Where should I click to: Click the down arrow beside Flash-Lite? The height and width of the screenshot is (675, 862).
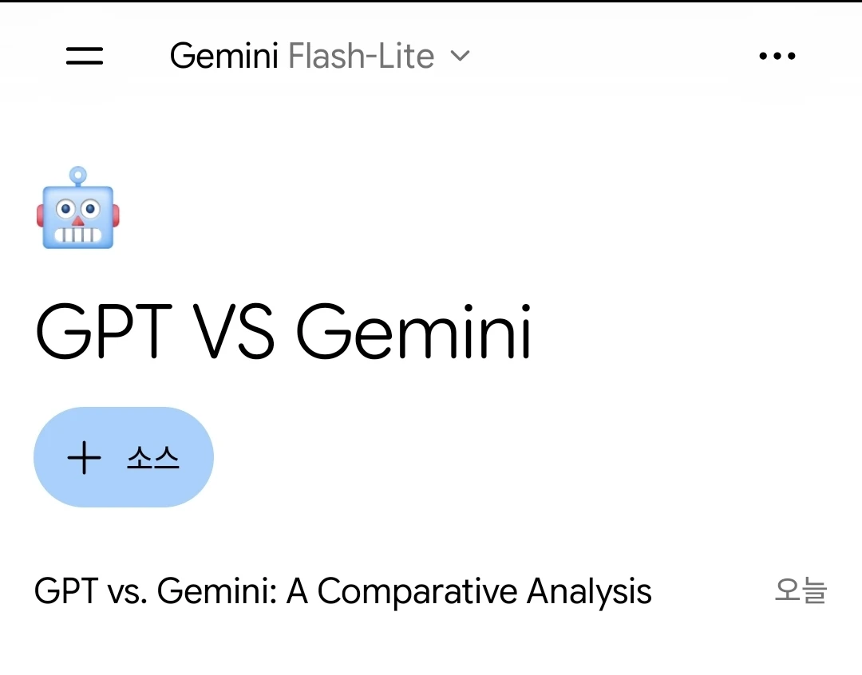pyautogui.click(x=460, y=56)
